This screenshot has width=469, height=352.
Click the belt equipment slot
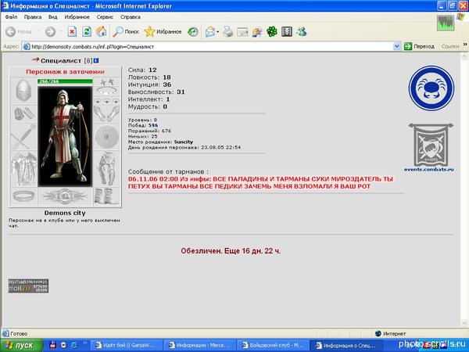pyautogui.click(x=24, y=196)
